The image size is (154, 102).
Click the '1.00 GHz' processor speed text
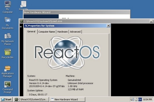[x=72, y=86]
